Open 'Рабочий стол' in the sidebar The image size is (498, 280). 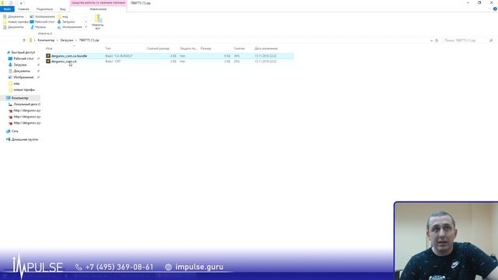click(x=23, y=59)
